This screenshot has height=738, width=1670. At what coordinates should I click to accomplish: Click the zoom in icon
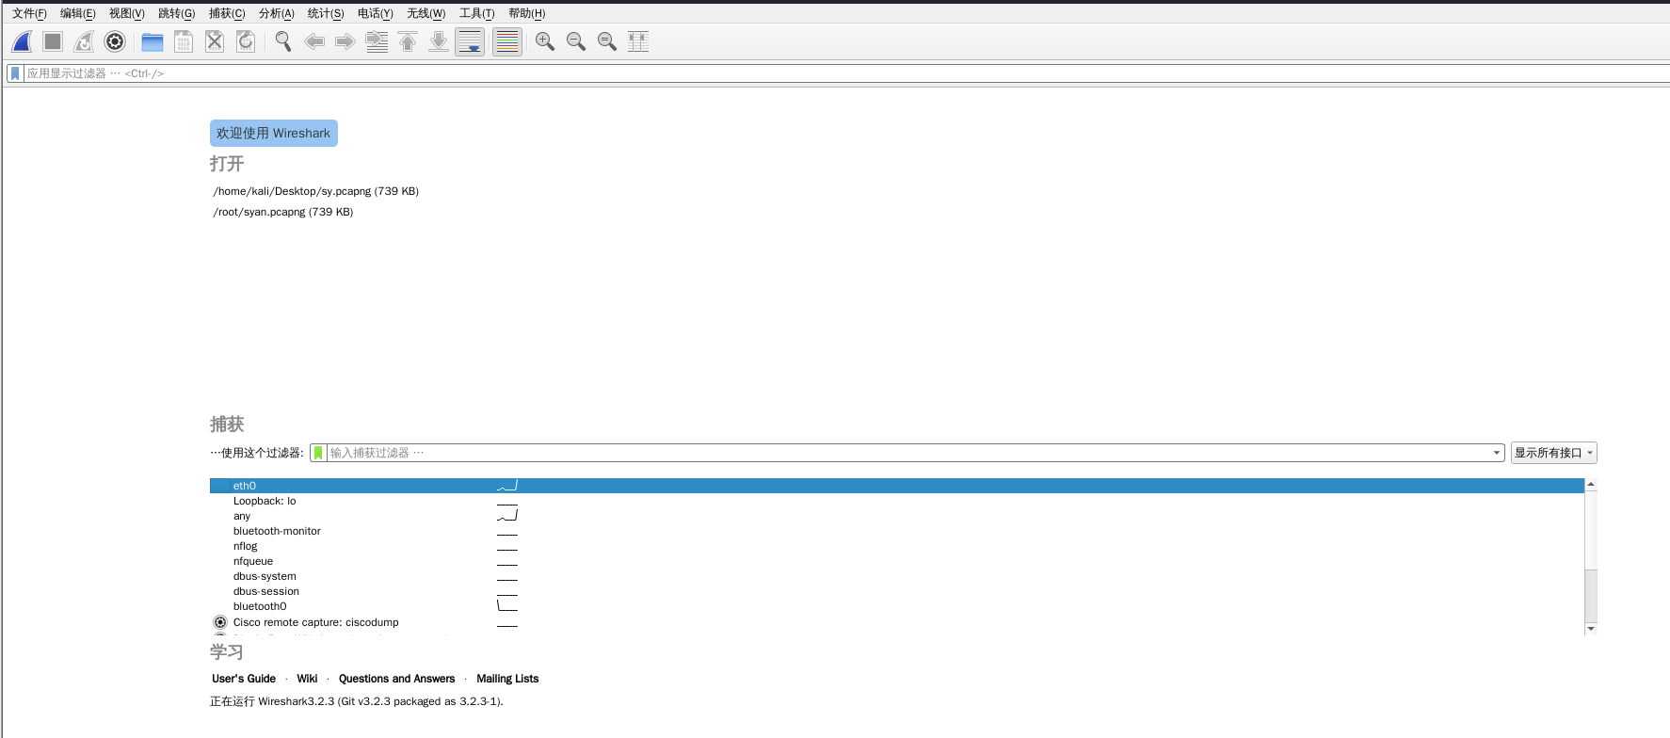(x=544, y=41)
